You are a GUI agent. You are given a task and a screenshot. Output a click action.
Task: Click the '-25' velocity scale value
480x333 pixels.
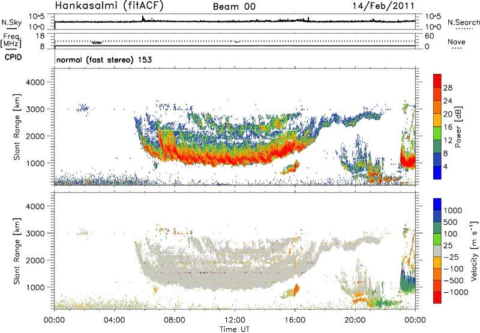click(x=451, y=257)
